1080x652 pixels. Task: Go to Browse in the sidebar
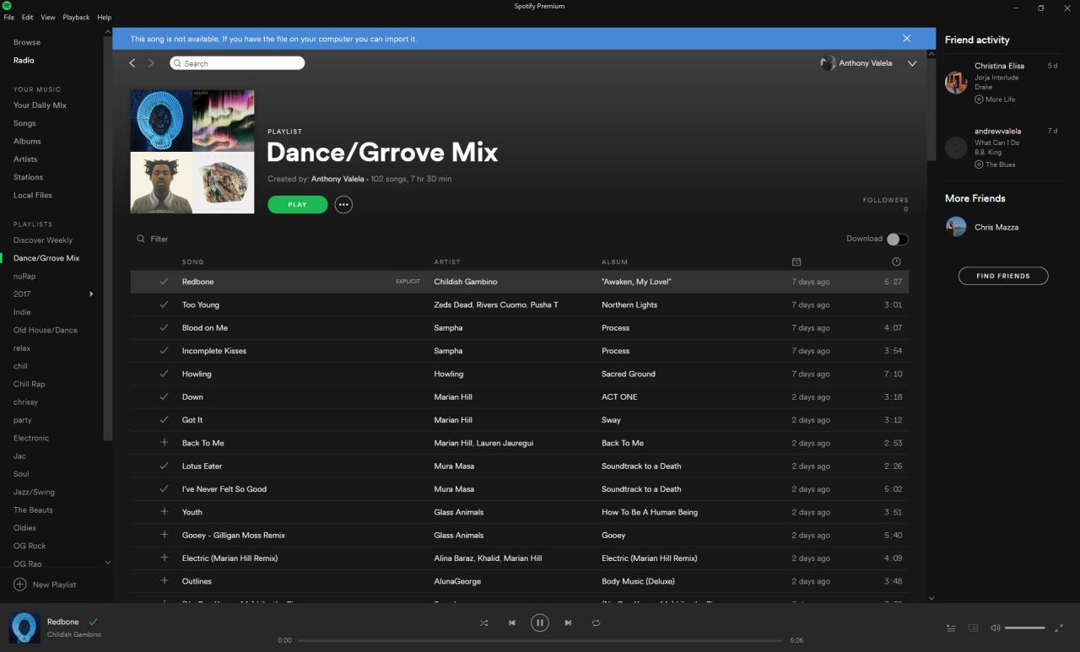[x=27, y=42]
